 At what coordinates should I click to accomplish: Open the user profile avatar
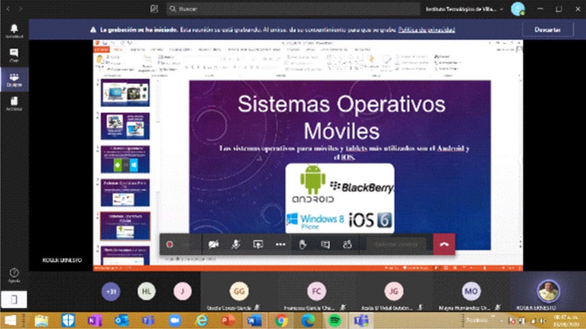[x=518, y=9]
